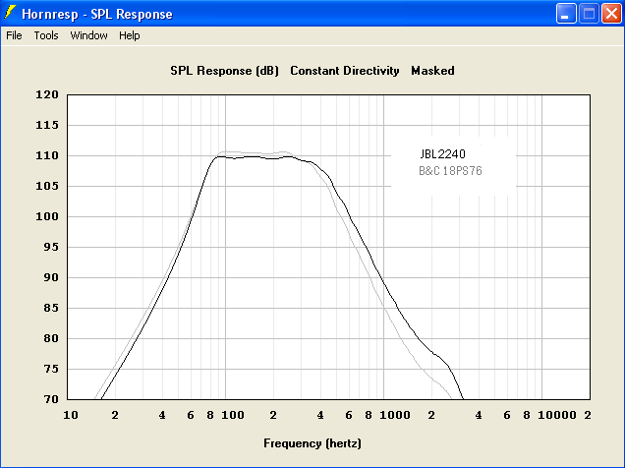Image resolution: width=625 pixels, height=468 pixels.
Task: Close the Hornresp SPL Response window
Action: pyautogui.click(x=611, y=14)
